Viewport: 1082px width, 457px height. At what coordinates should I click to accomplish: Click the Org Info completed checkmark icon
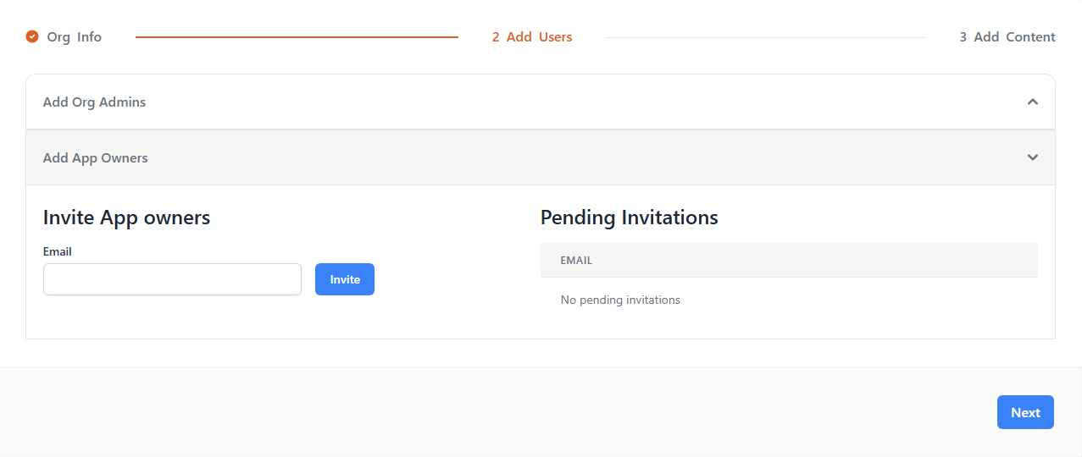(32, 36)
